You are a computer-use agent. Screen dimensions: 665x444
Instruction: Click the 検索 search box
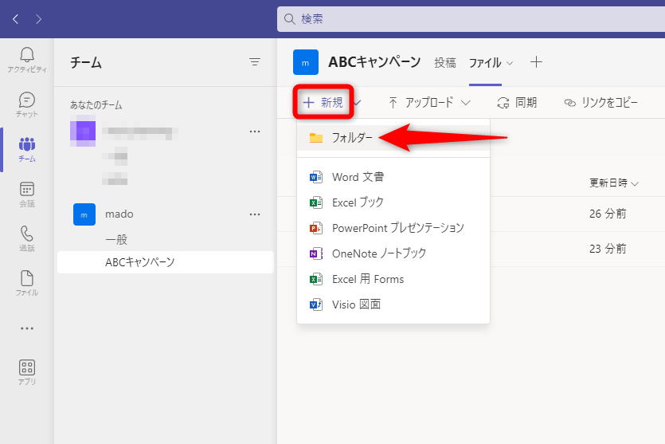[x=471, y=18]
